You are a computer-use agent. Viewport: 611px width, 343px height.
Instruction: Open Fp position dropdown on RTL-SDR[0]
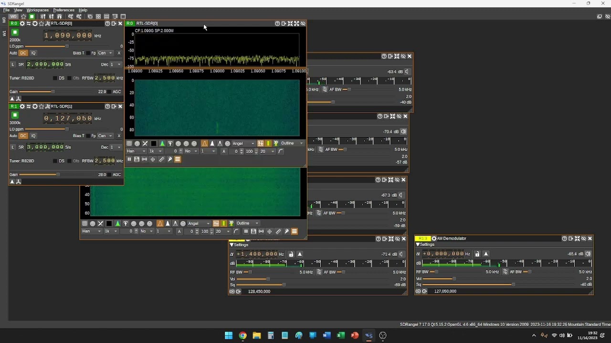(105, 53)
